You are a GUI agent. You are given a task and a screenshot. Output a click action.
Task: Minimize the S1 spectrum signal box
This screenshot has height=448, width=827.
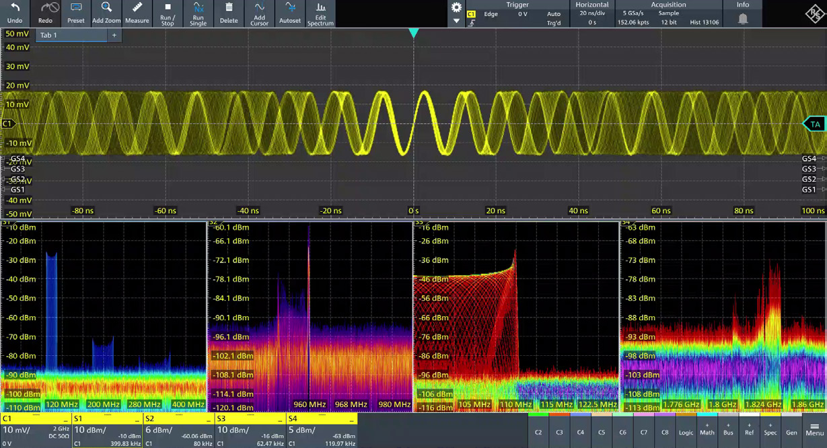click(x=137, y=420)
